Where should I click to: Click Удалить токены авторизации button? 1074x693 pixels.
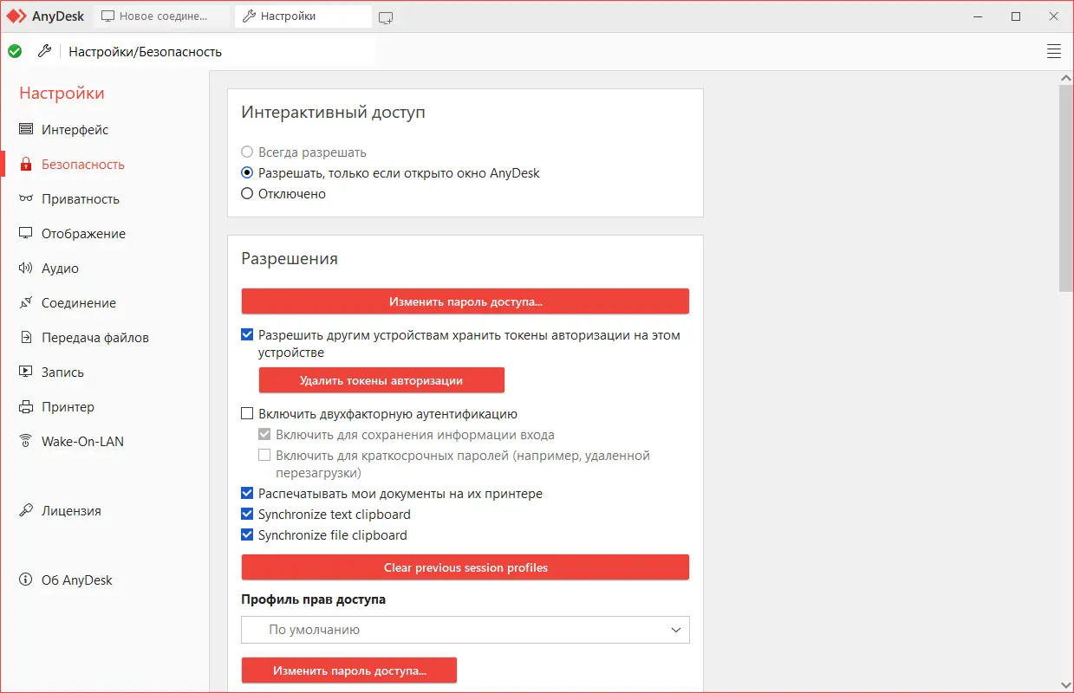point(381,380)
